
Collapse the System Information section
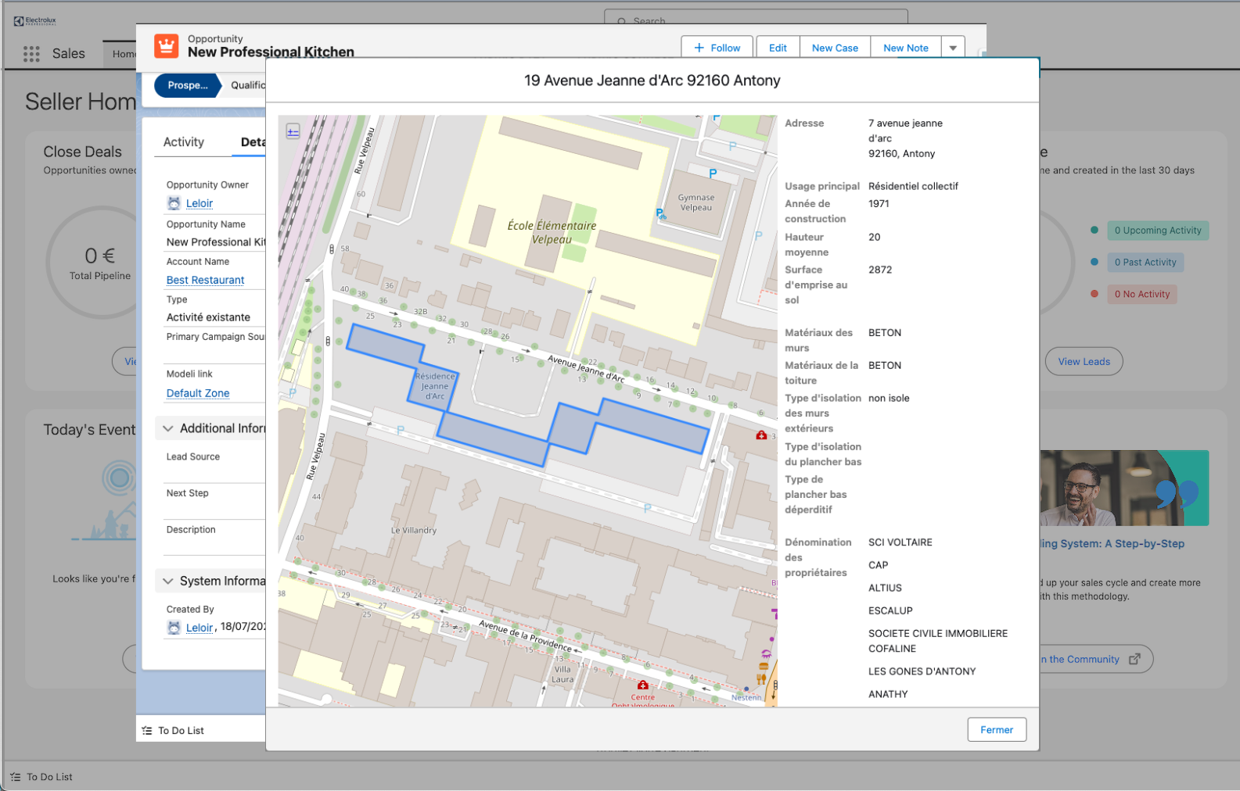(x=168, y=581)
